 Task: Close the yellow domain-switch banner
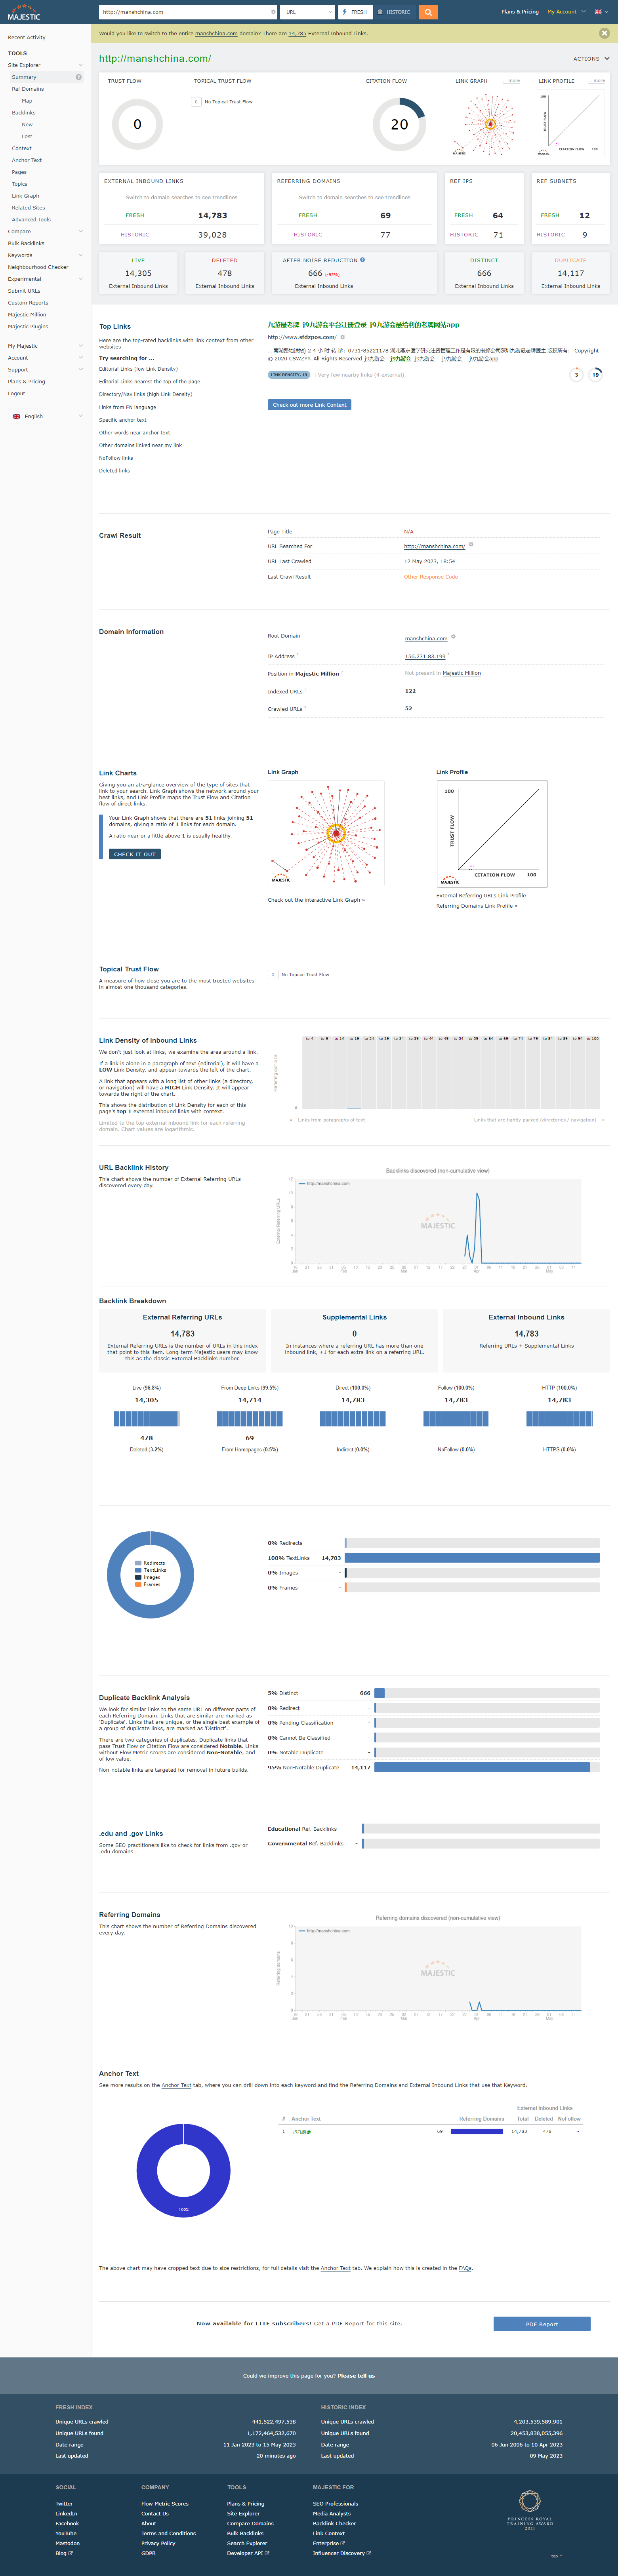(604, 33)
